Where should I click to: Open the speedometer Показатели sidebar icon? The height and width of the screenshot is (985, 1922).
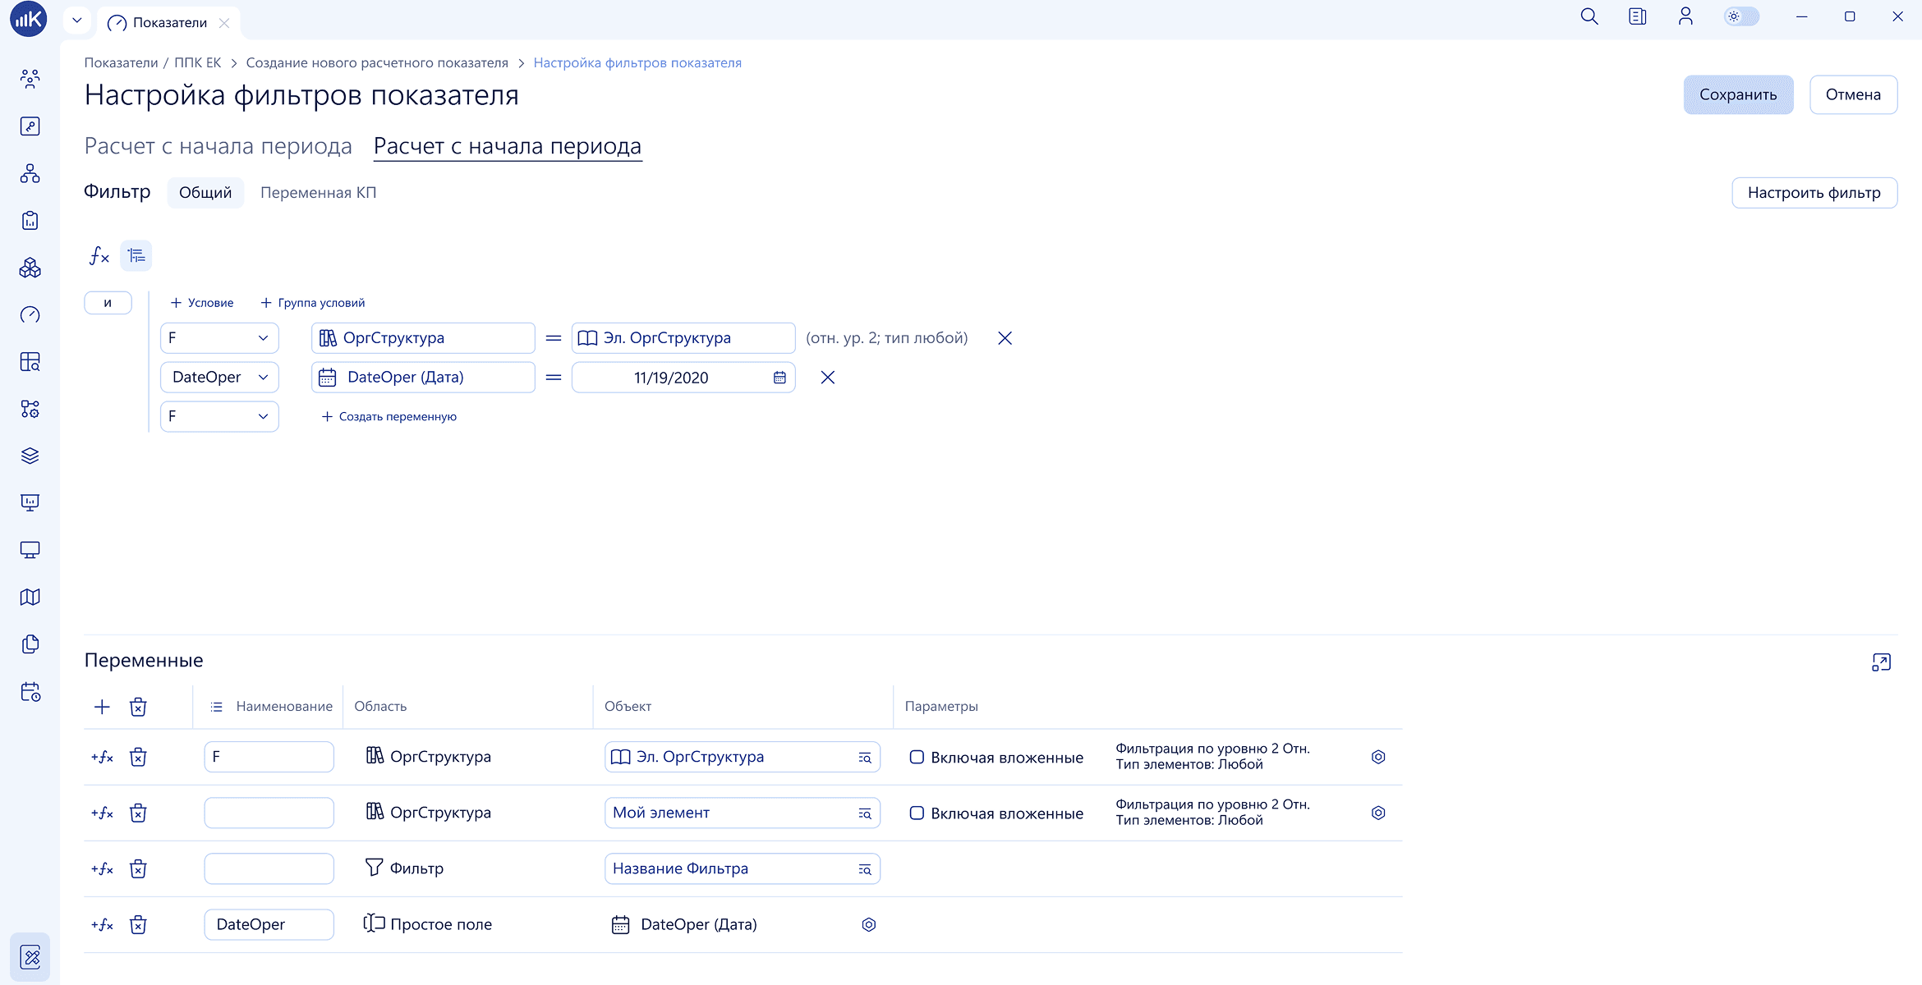pyautogui.click(x=30, y=315)
